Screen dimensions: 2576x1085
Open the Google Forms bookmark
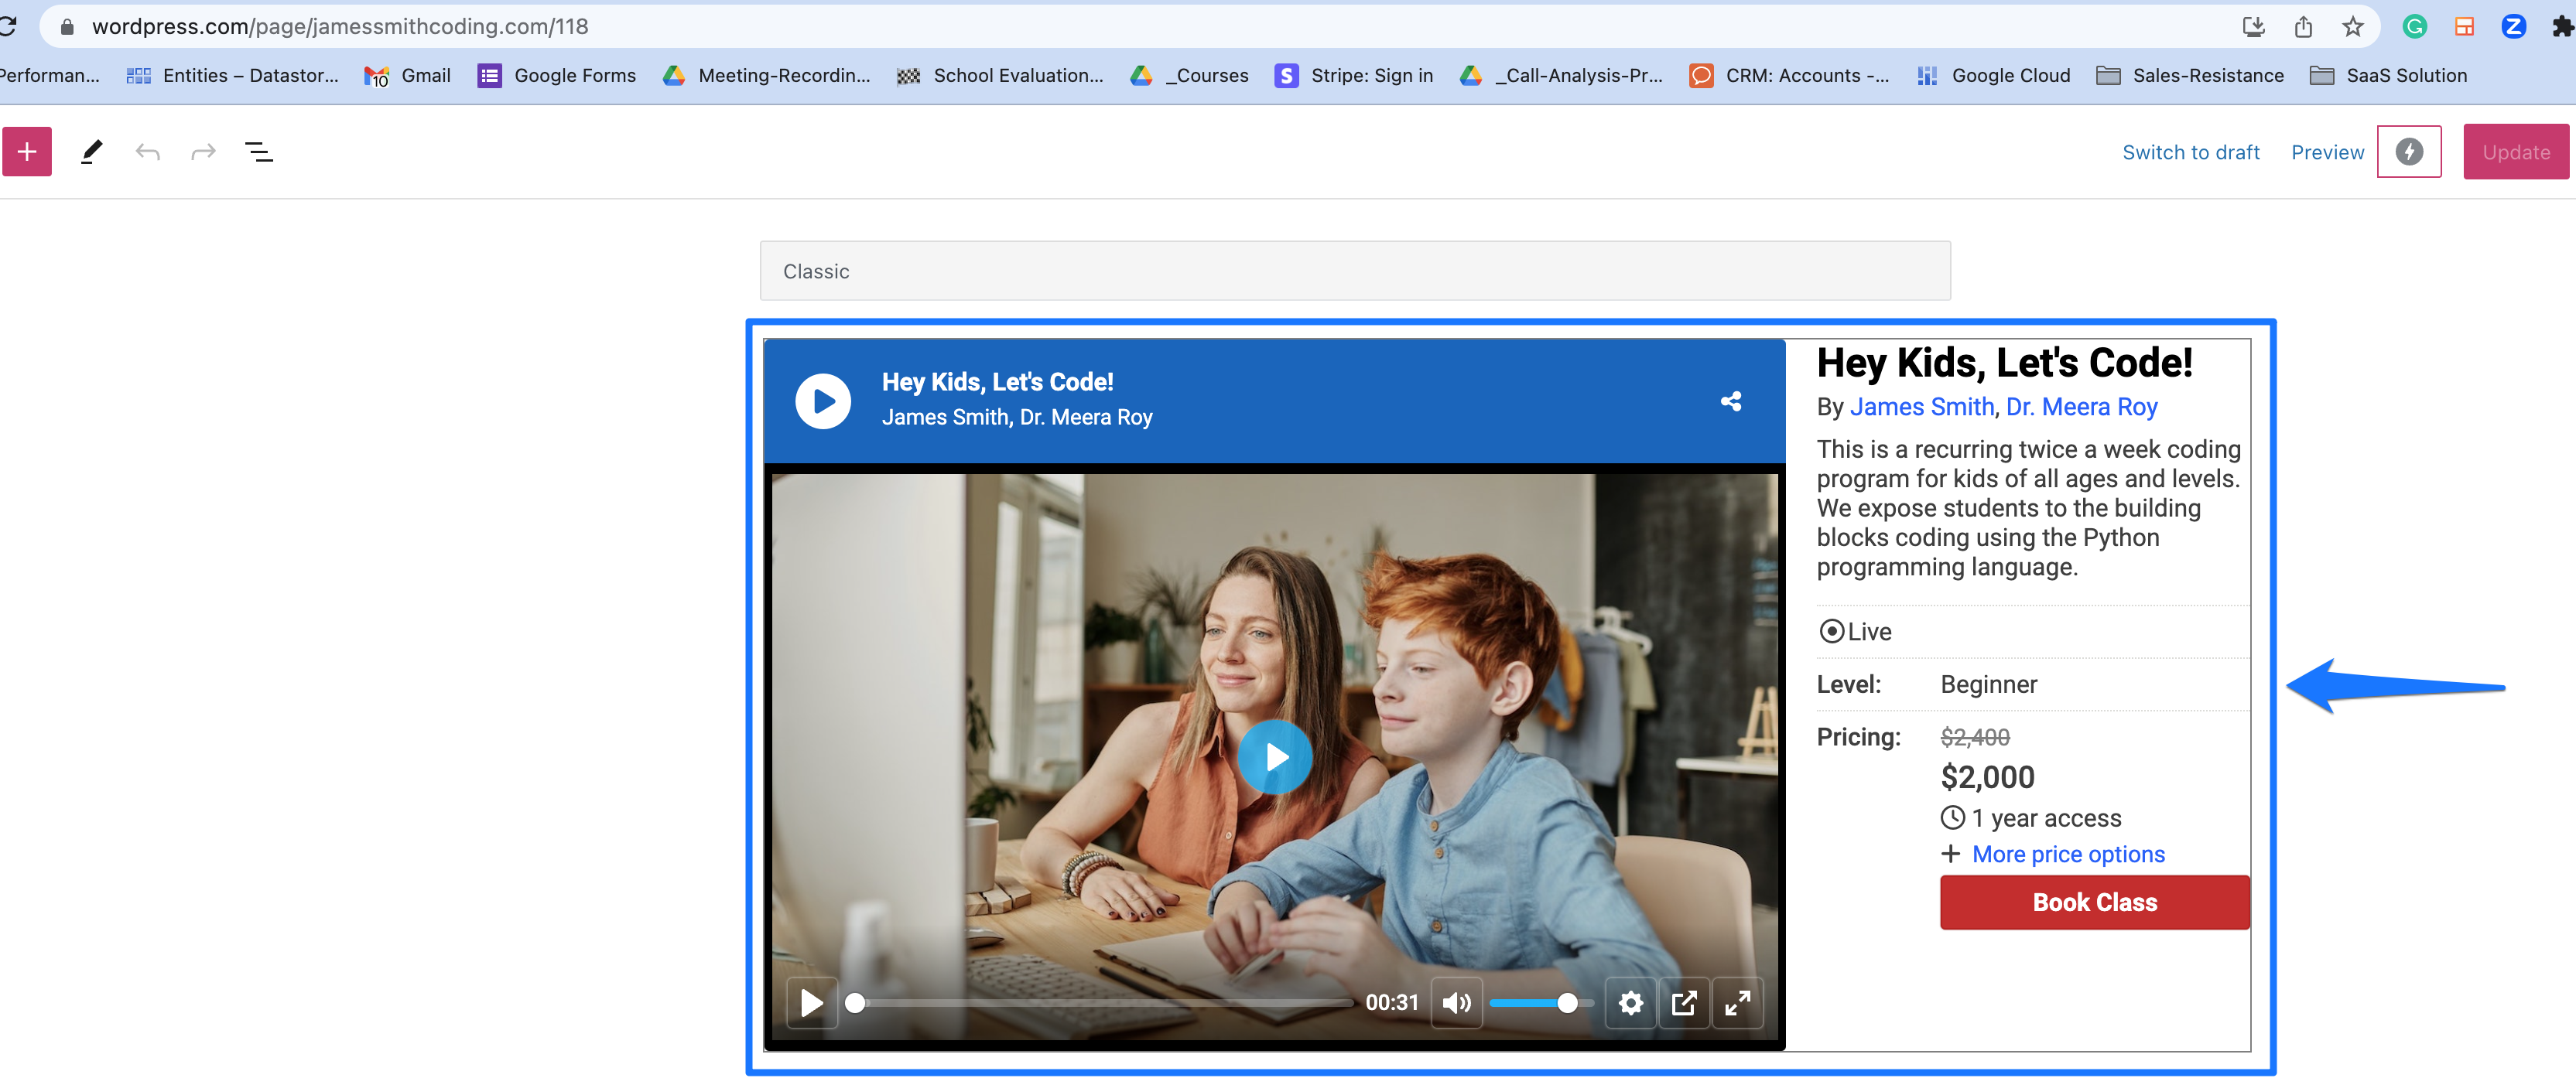point(556,75)
